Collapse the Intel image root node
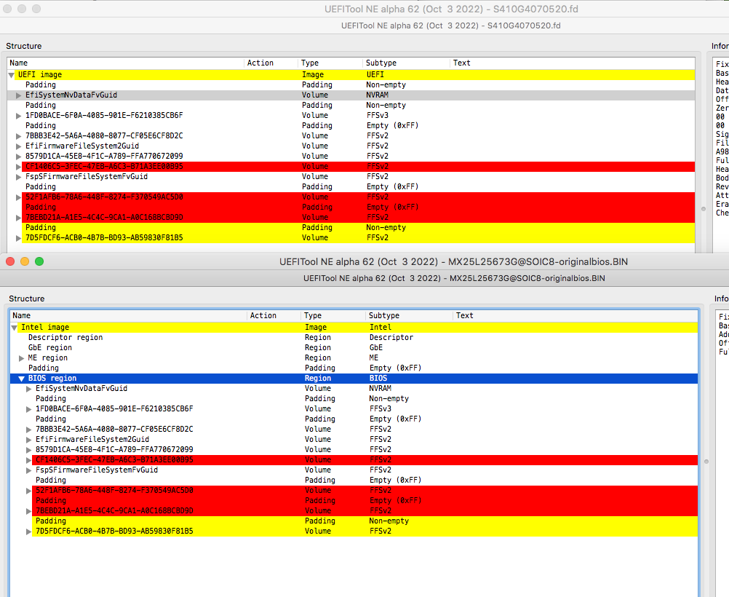This screenshot has width=729, height=597. click(15, 328)
